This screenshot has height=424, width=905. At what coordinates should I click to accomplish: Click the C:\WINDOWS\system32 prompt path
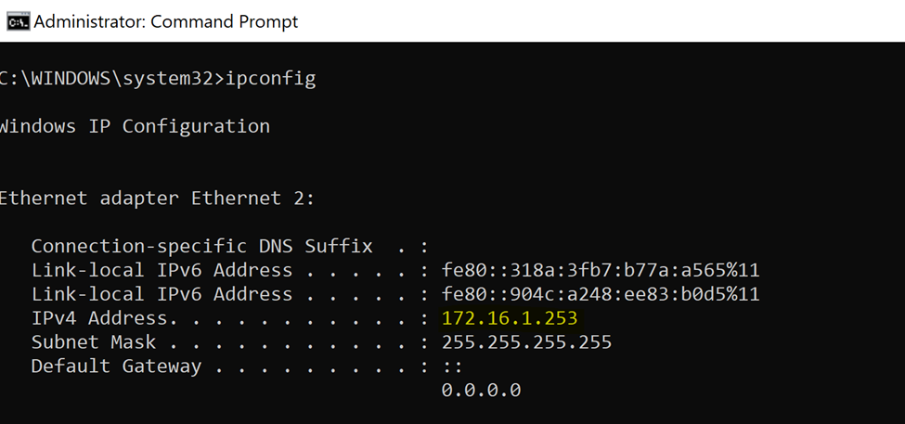tap(108, 78)
